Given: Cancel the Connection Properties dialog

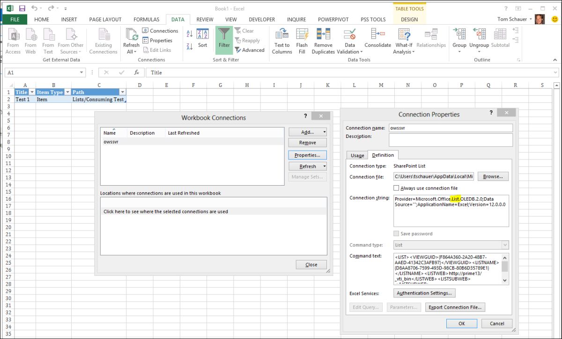Looking at the screenshot, I should (x=497, y=324).
